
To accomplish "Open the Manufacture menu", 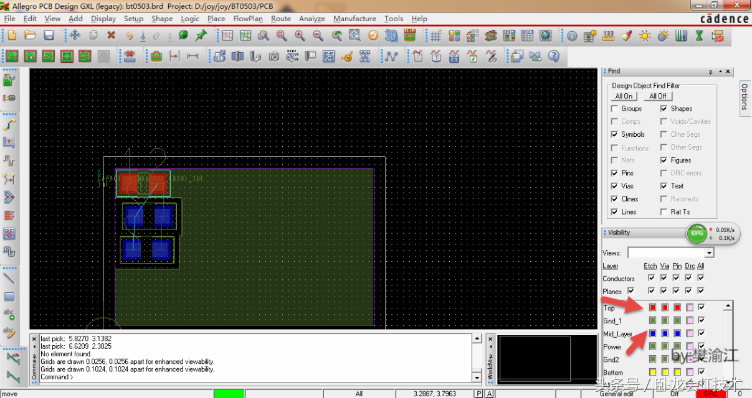I will (355, 19).
